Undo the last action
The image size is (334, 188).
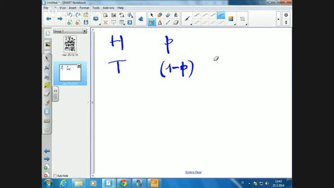click(x=69, y=15)
